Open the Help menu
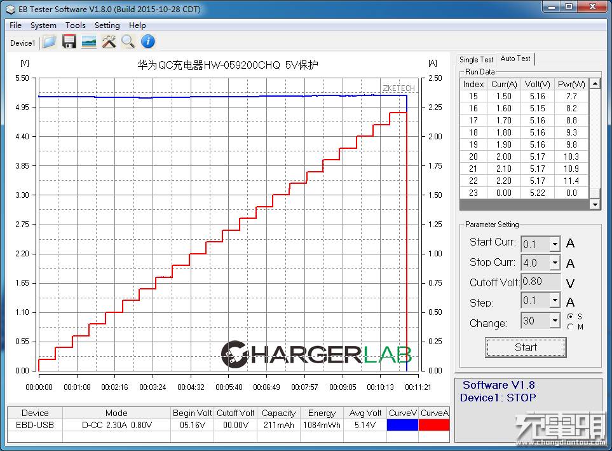This screenshot has height=451, width=612. click(137, 25)
